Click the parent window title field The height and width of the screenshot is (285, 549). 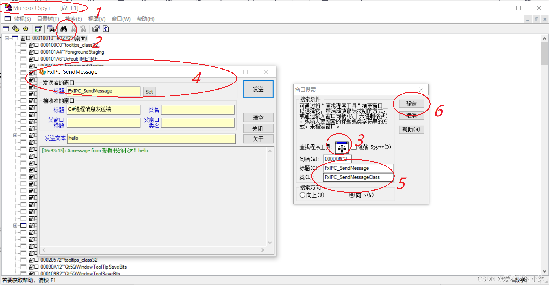click(104, 123)
